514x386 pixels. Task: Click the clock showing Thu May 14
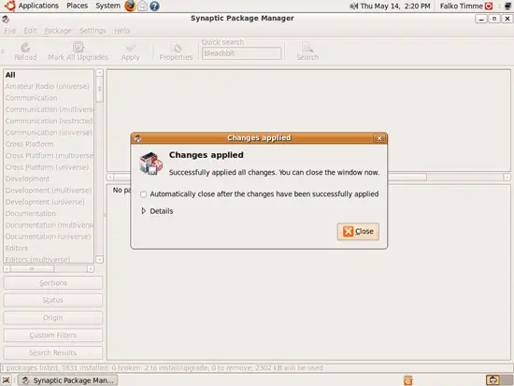click(x=395, y=6)
